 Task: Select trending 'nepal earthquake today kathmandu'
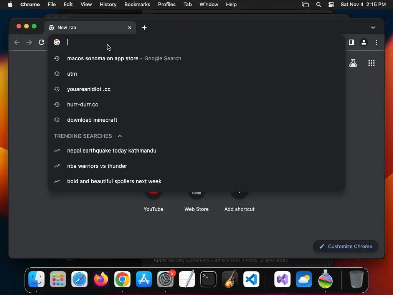click(x=196, y=151)
